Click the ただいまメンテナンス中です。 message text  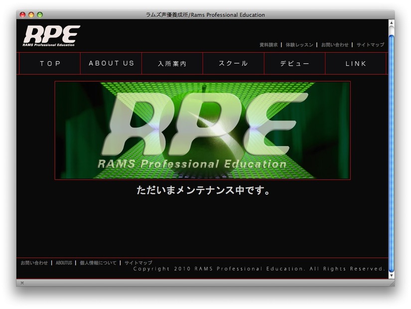click(203, 190)
